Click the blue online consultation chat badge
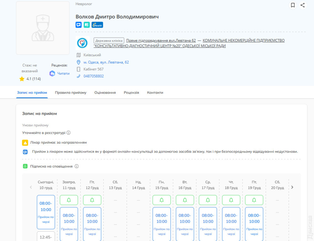The width and height of the screenshot is (314, 241). 78,25
